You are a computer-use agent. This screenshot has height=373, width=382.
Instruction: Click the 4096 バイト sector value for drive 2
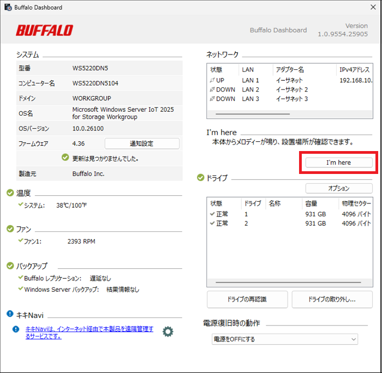356,224
